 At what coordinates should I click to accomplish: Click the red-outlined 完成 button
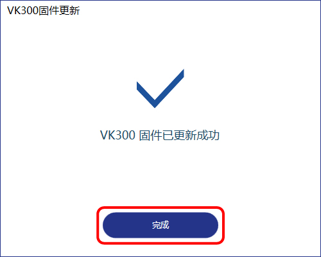[160, 225]
